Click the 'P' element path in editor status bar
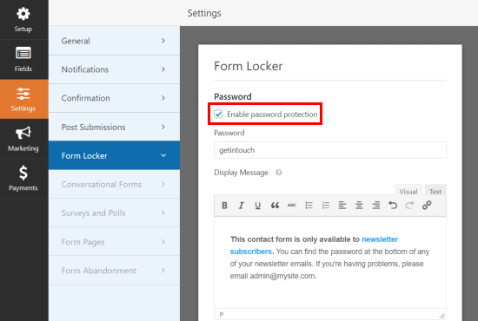This screenshot has width=478, height=321. (222, 314)
